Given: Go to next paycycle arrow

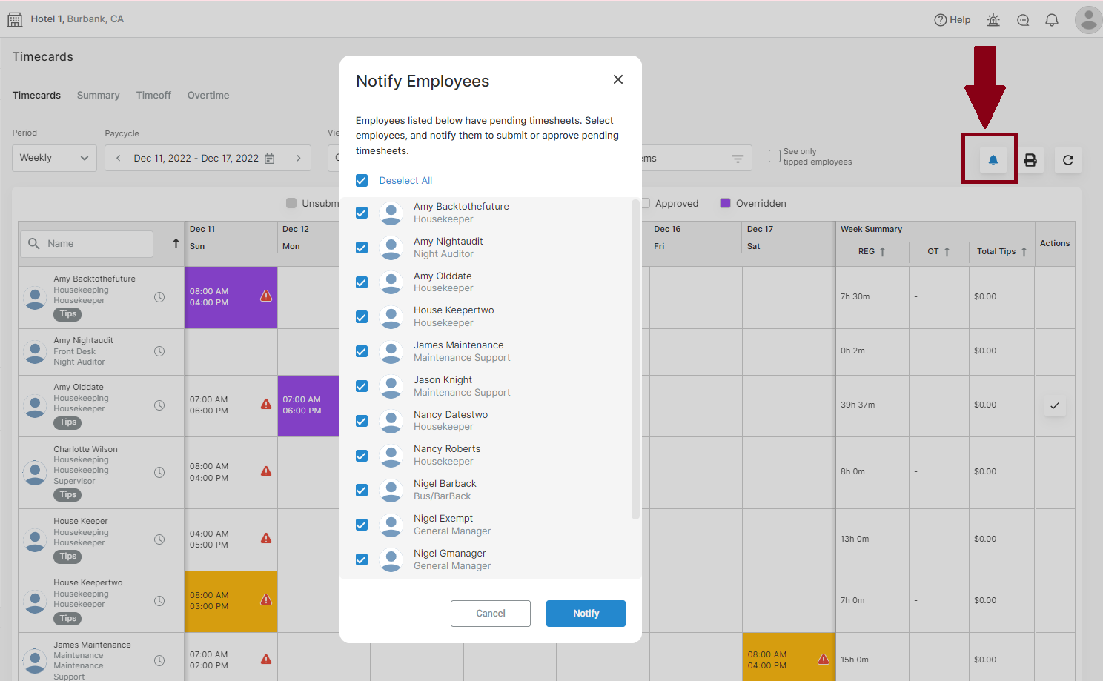Looking at the screenshot, I should pos(299,158).
